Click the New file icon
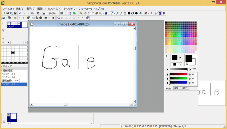227x129 pixels. pyautogui.click(x=4, y=13)
